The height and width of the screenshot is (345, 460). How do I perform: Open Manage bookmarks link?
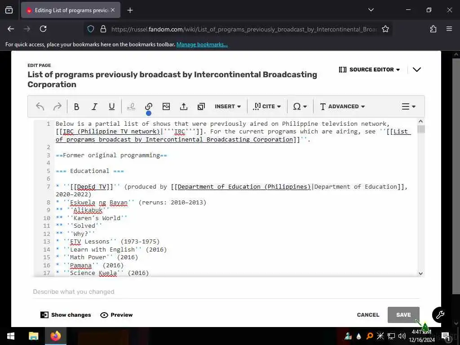(x=202, y=44)
